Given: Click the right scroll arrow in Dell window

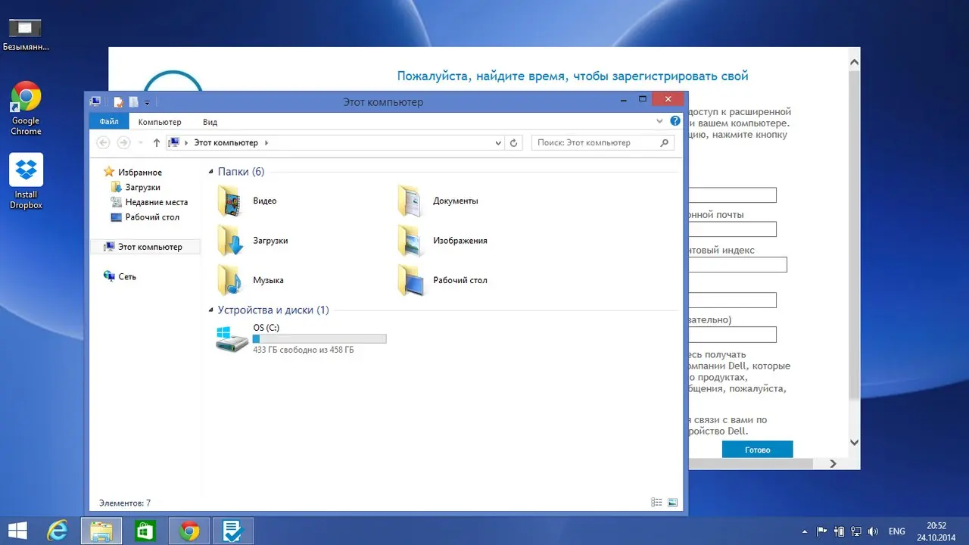Looking at the screenshot, I should click(x=833, y=463).
